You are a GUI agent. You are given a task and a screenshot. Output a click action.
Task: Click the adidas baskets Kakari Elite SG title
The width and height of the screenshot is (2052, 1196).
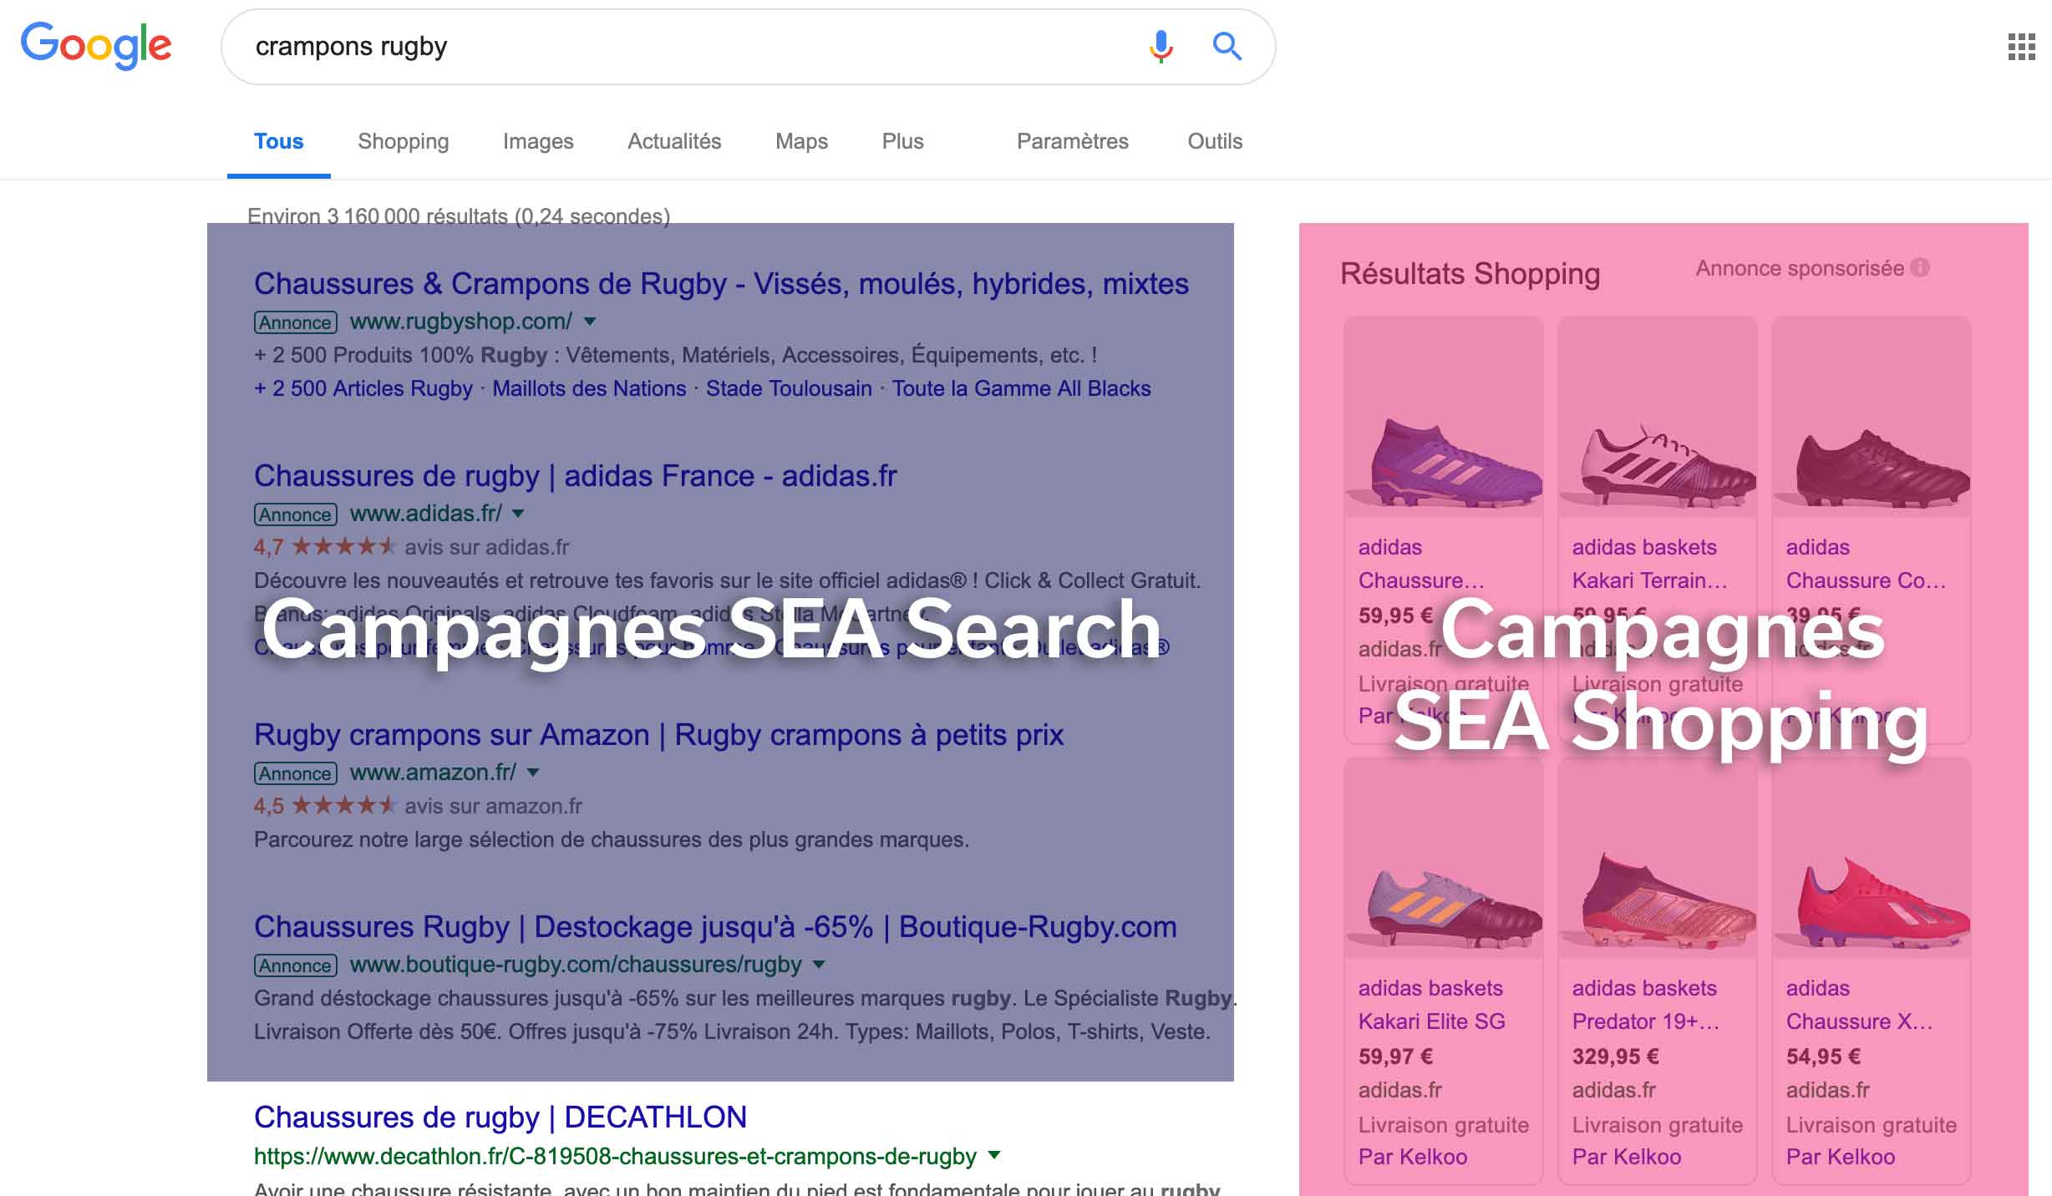coord(1432,1005)
